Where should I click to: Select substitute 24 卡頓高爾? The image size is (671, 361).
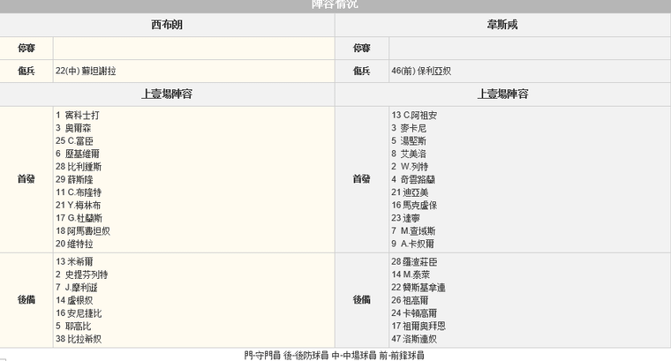pyautogui.click(x=414, y=313)
